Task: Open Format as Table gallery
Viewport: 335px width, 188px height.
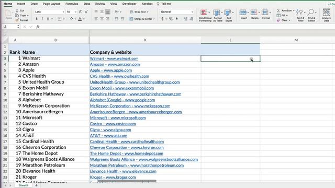Action: point(218,15)
